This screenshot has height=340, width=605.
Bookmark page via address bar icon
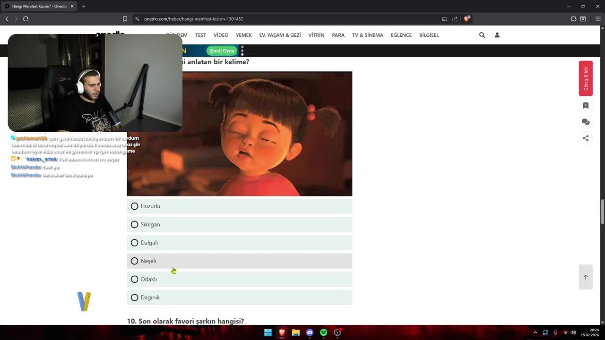point(125,19)
